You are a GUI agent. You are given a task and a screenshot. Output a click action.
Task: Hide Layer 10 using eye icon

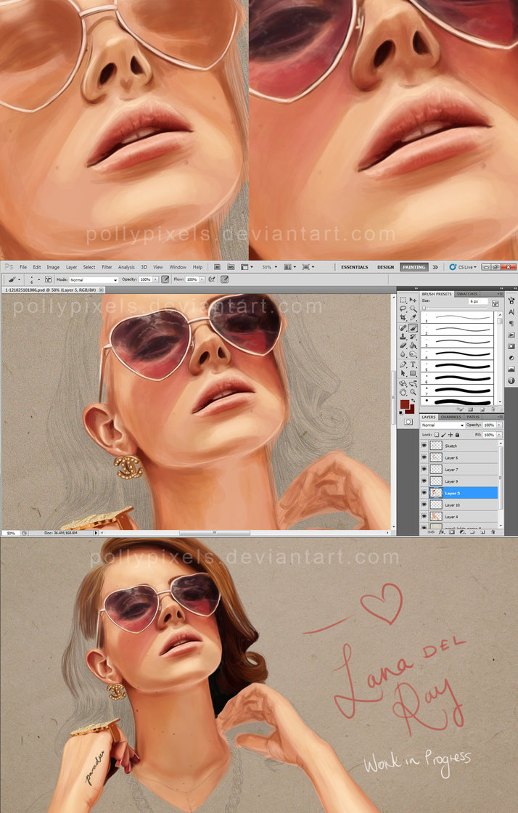pos(424,504)
